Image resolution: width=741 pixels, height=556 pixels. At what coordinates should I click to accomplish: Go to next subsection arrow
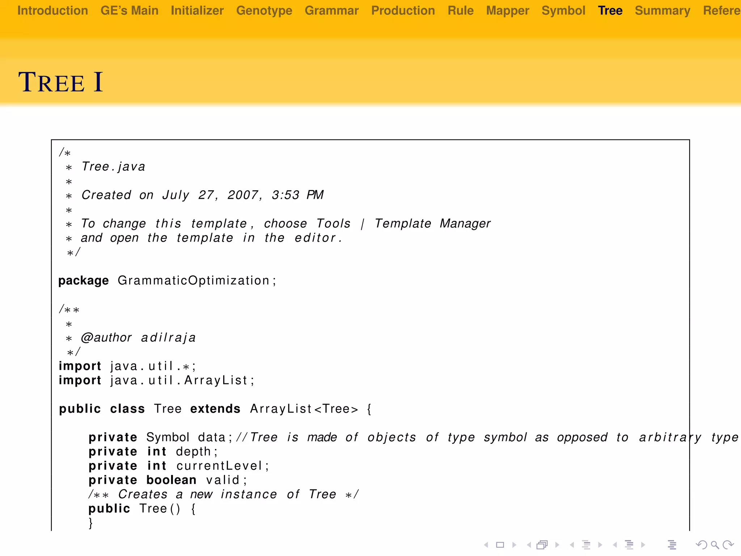point(600,545)
